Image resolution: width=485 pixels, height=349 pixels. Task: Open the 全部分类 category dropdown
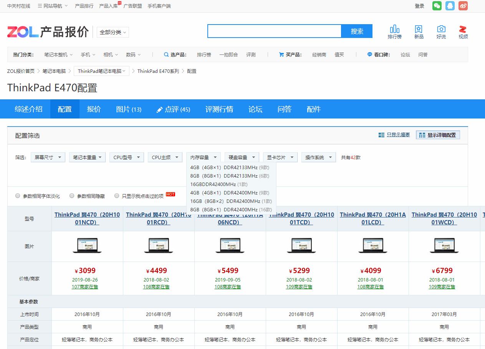112,32
